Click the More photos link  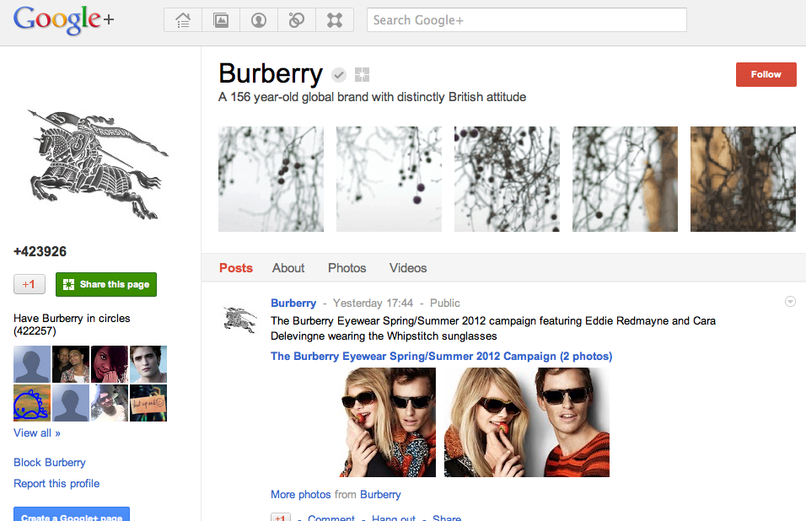pos(301,494)
